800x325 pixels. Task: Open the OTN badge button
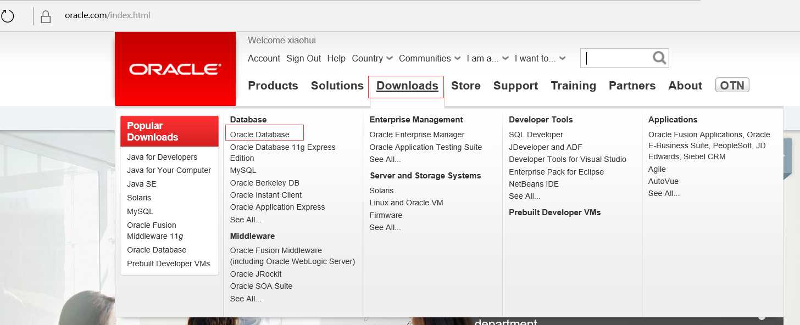click(732, 85)
